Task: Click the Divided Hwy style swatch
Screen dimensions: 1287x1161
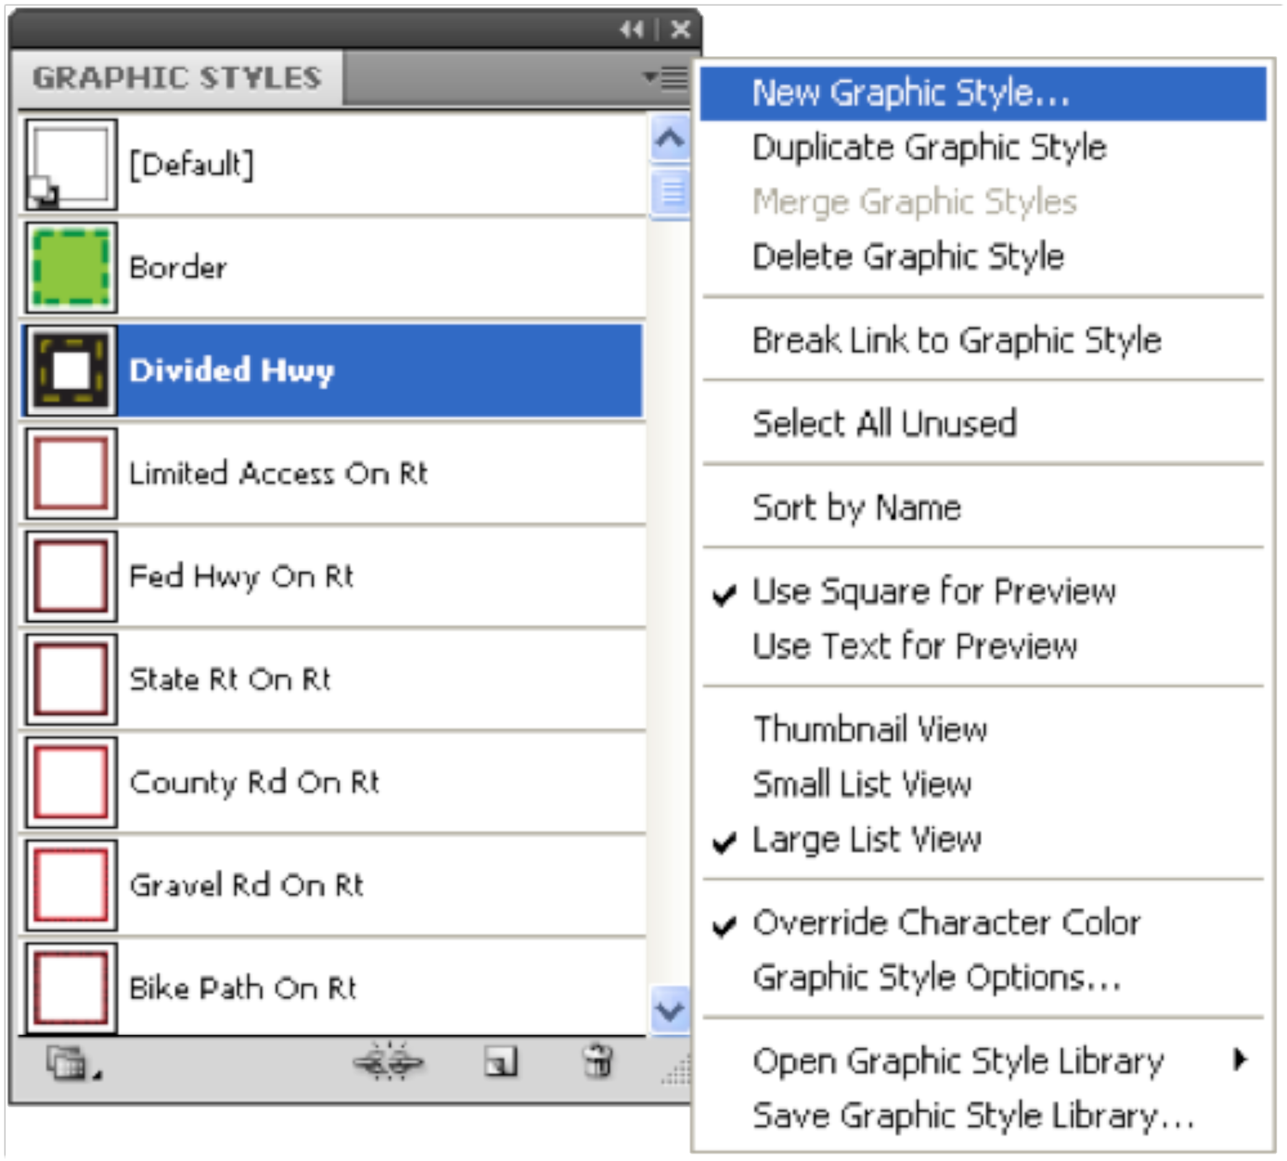Action: coord(71,371)
